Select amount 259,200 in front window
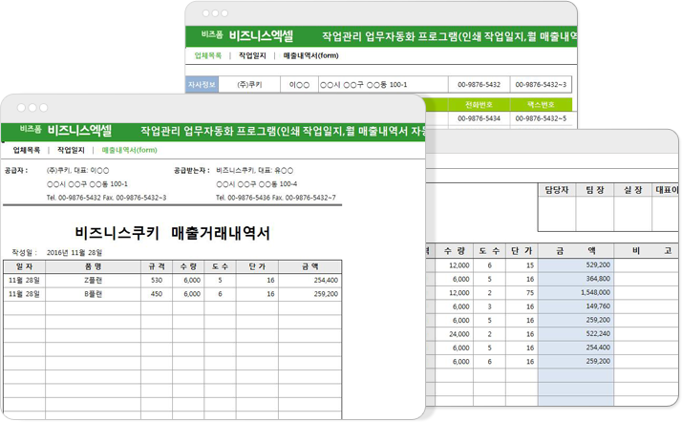Image resolution: width=682 pixels, height=422 pixels. pyautogui.click(x=310, y=294)
